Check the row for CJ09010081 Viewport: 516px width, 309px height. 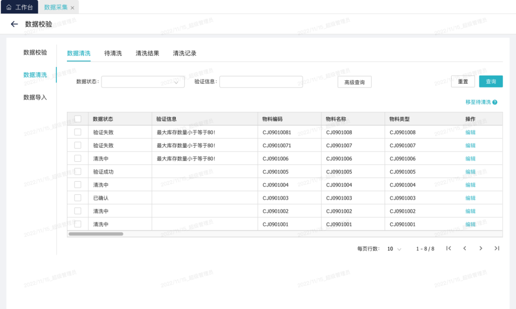coord(78,132)
